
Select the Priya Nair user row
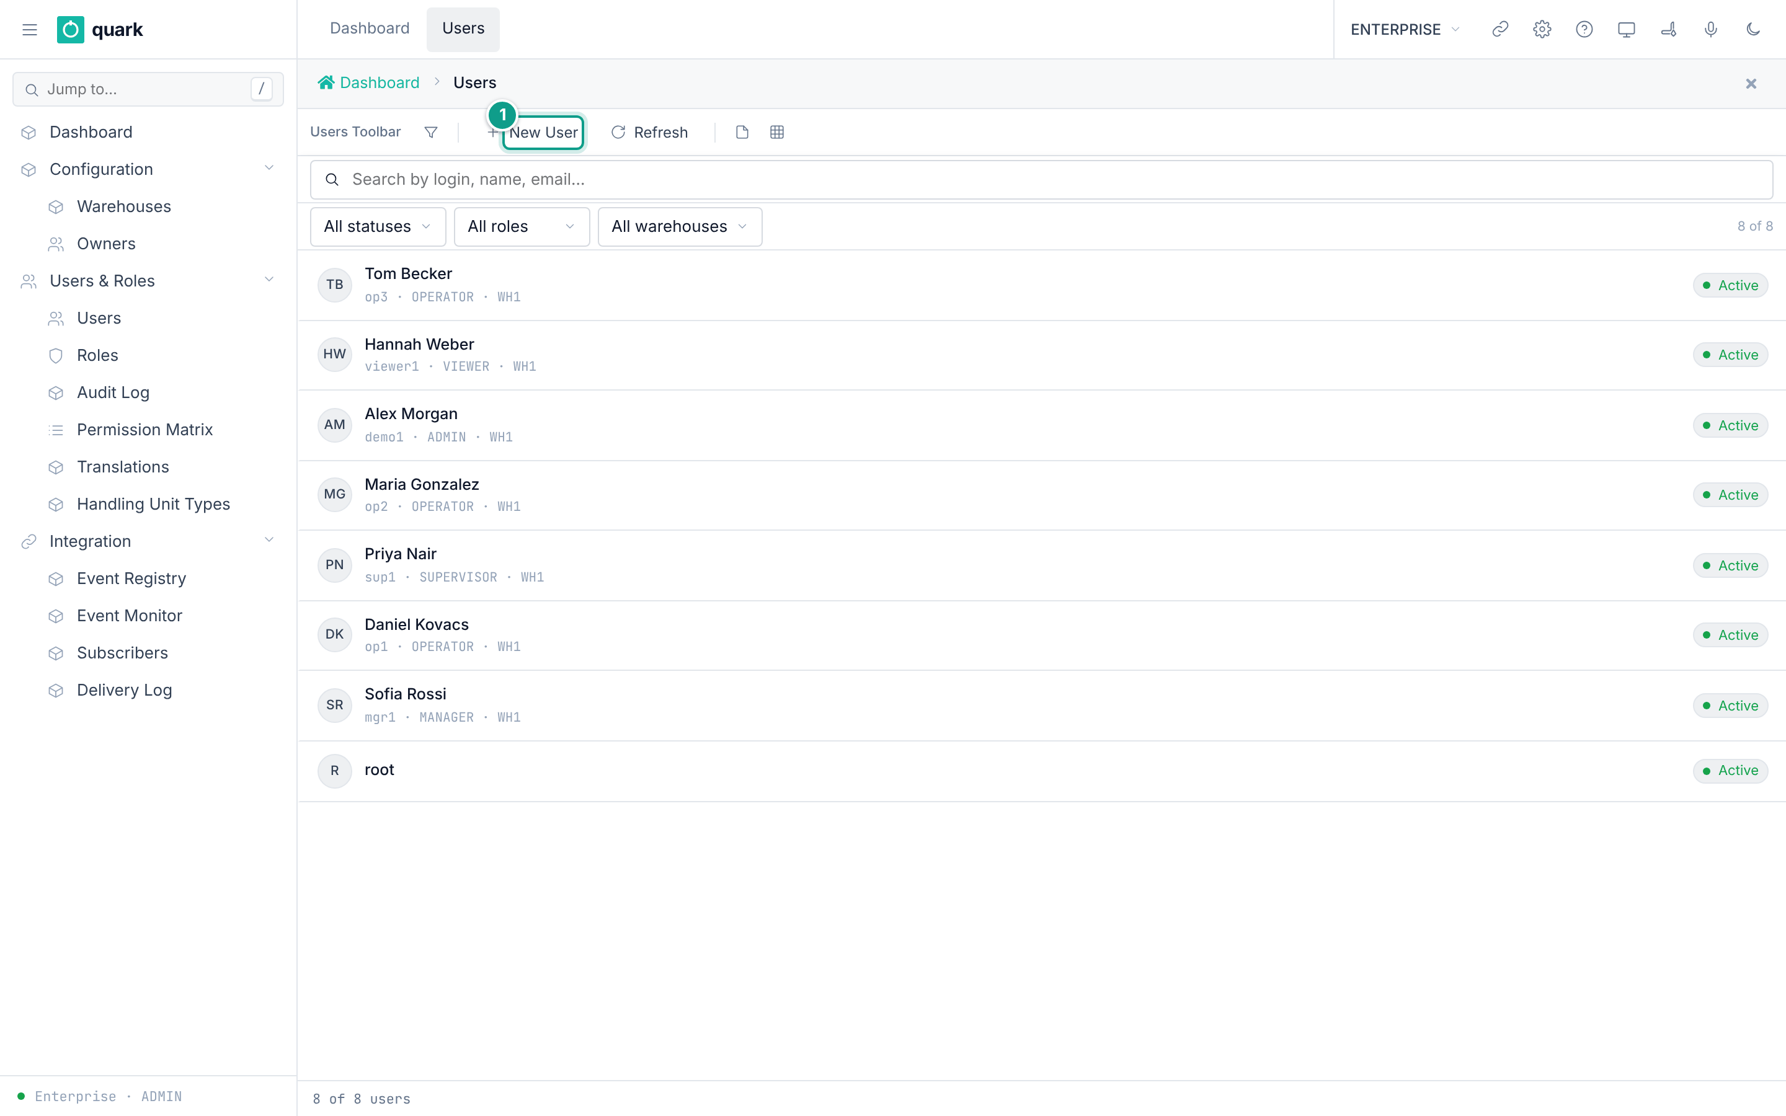1041,565
